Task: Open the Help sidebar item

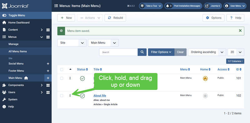Action: click(x=11, y=106)
